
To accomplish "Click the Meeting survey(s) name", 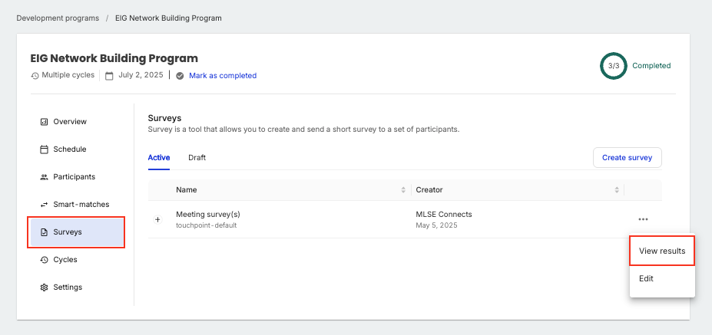I will pos(207,215).
